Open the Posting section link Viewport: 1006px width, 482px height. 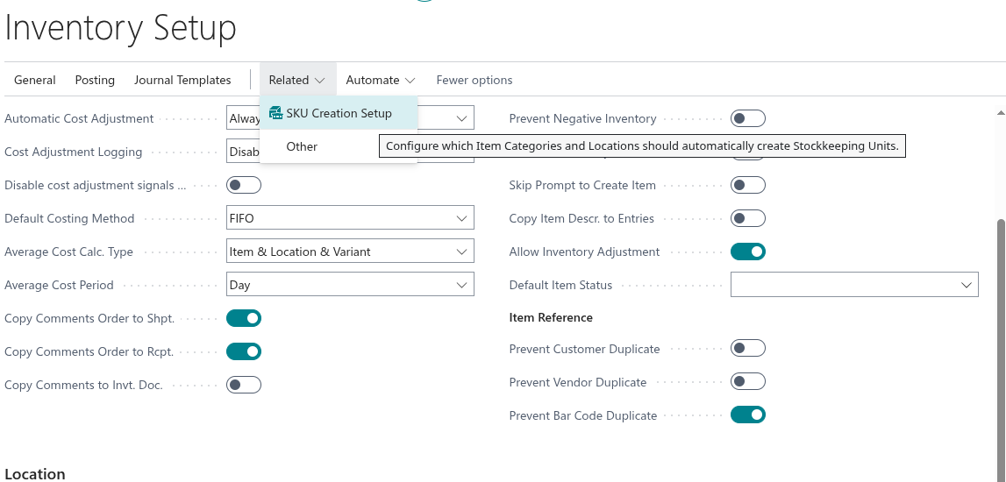pos(95,80)
